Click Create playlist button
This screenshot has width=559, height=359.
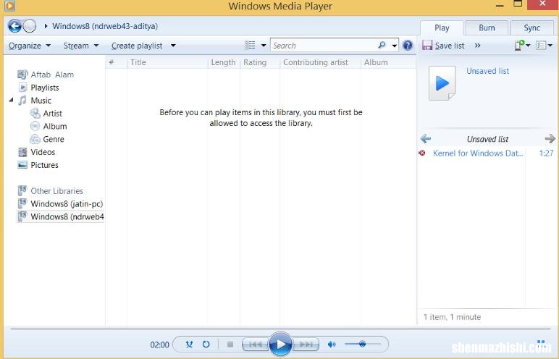[x=137, y=46]
